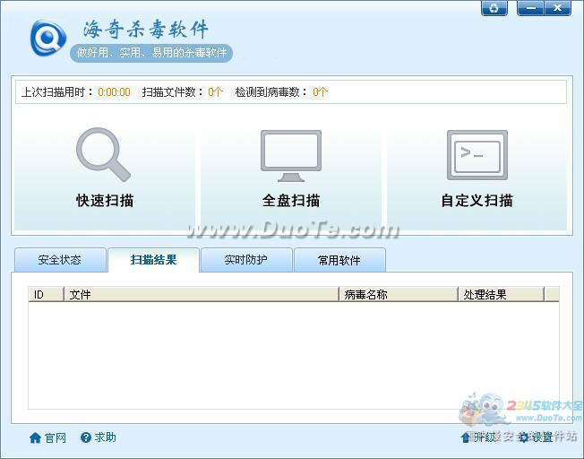Click the recycle icon in title bar
The height and width of the screenshot is (459, 584).
coord(494,9)
